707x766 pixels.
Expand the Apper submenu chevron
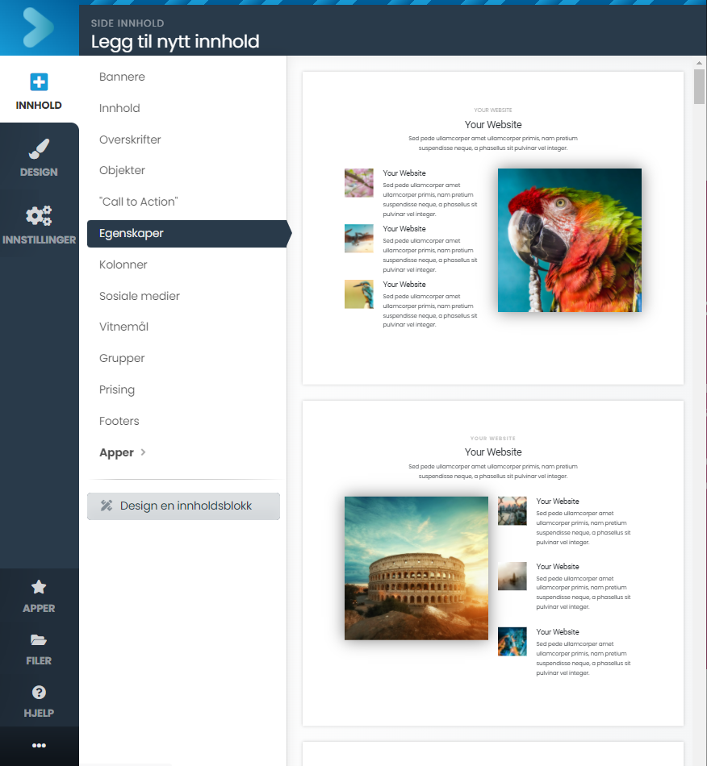pos(144,452)
